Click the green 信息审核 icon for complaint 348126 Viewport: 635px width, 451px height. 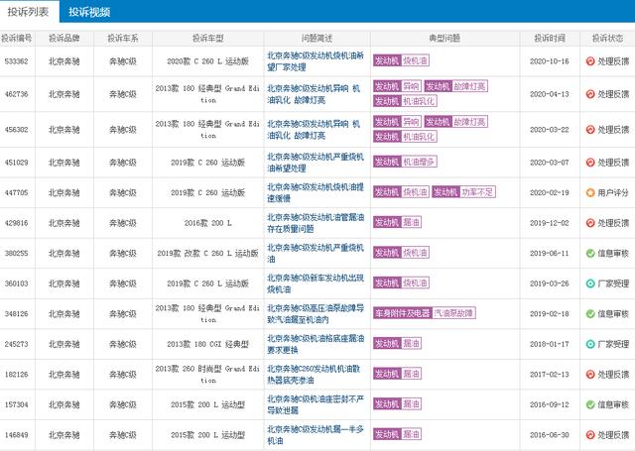point(590,314)
